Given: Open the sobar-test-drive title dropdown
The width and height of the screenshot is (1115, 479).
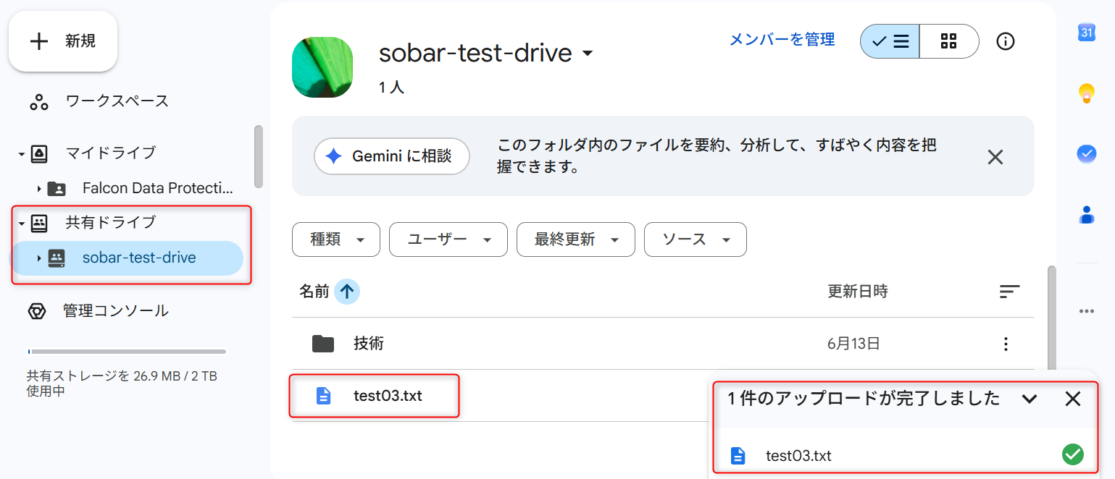Looking at the screenshot, I should (x=588, y=54).
